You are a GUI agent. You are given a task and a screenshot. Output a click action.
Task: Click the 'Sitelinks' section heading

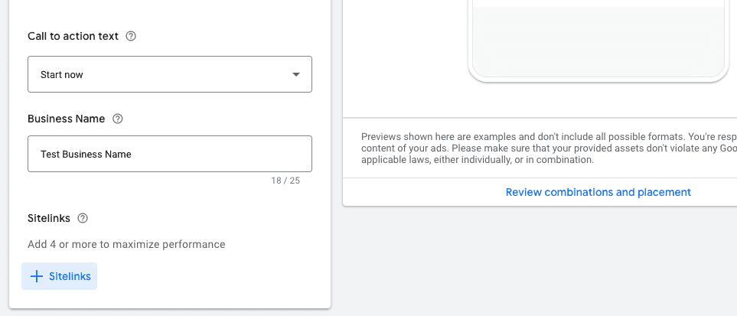(49, 218)
